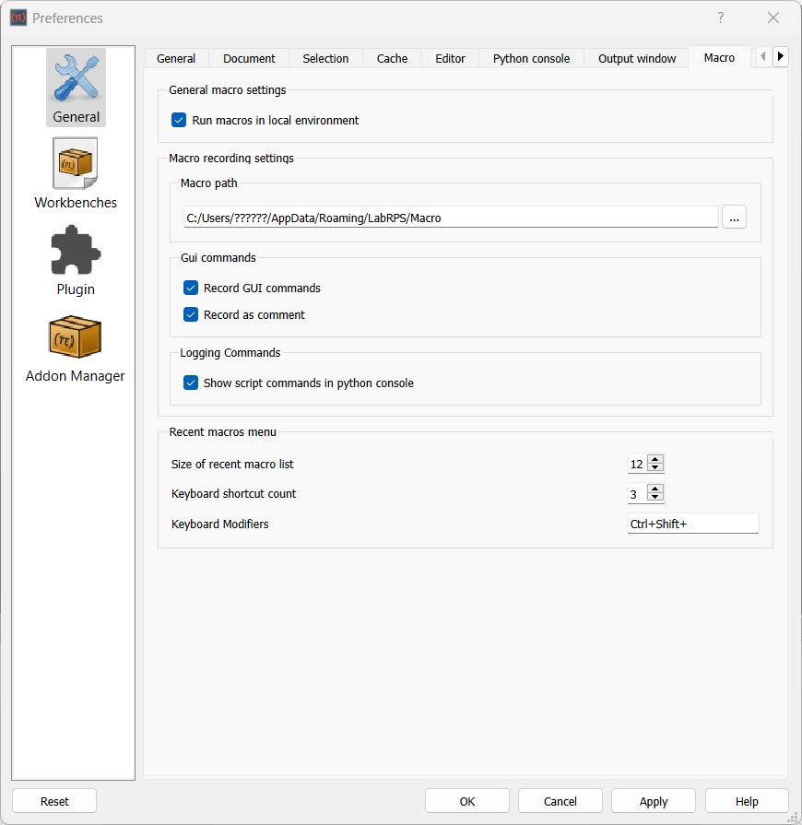Switch to the Python console tab
This screenshot has height=825, width=802.
tap(531, 57)
